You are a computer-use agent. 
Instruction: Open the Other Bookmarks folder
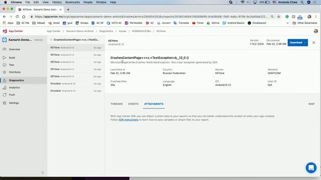coord(305,23)
